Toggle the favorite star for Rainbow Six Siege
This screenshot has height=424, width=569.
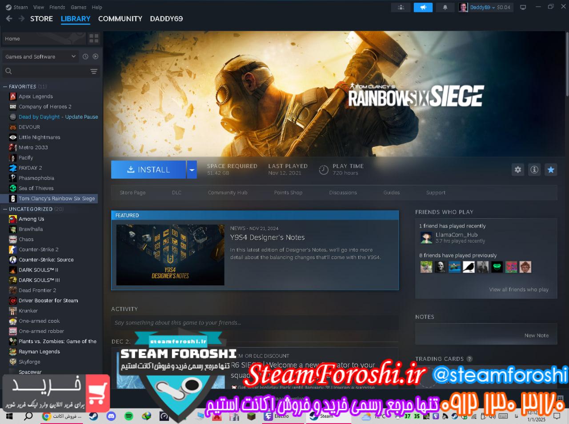(551, 169)
